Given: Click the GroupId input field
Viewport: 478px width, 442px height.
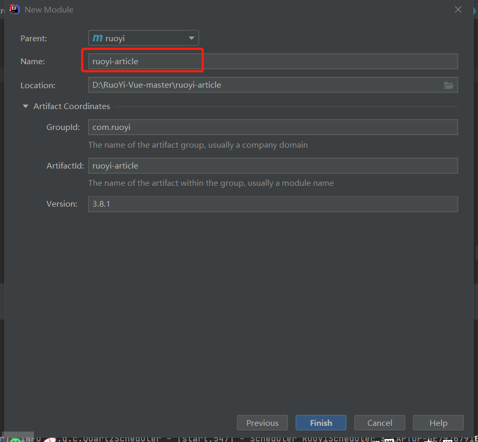Looking at the screenshot, I should 273,127.
